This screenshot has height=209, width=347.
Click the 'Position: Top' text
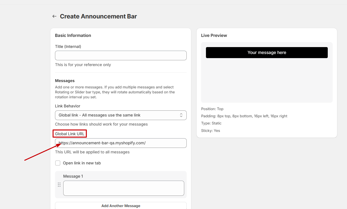click(212, 109)
